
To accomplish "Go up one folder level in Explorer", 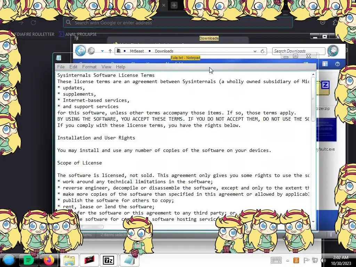I will (110, 51).
